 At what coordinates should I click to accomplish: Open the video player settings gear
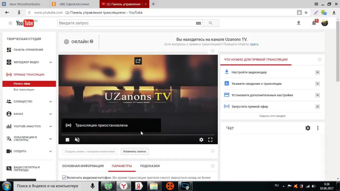(201, 140)
